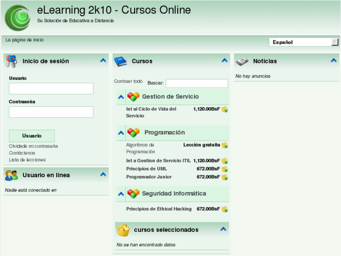The image size is (341, 256).
Task: Open the Contáctenos link
Action: (x=22, y=153)
